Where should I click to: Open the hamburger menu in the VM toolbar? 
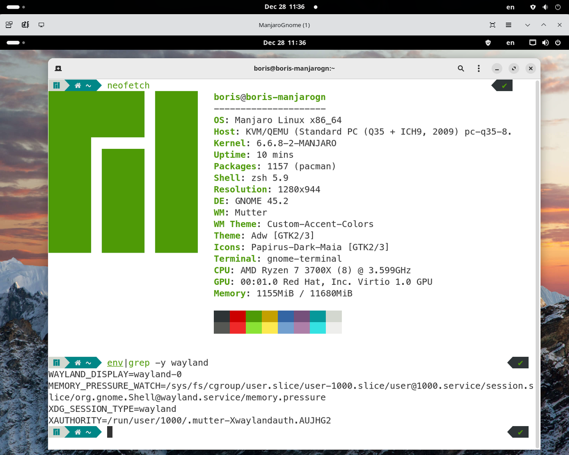click(507, 24)
